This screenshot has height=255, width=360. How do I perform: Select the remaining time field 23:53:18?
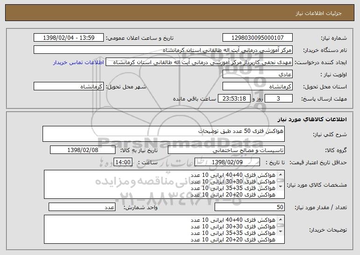[234, 99]
